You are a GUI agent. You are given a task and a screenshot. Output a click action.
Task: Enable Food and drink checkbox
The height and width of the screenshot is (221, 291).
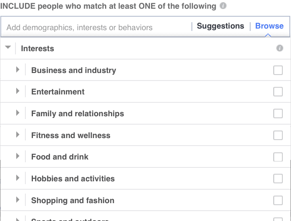[278, 157]
